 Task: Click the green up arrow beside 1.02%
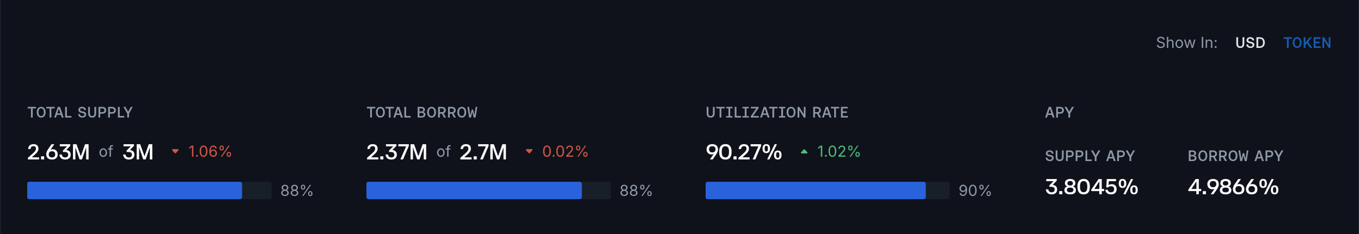[804, 151]
